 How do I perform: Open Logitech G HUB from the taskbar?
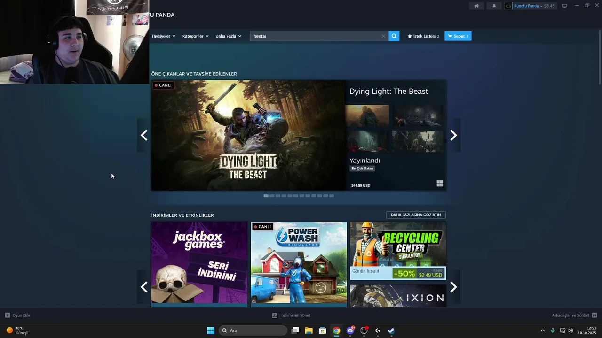[377, 330]
